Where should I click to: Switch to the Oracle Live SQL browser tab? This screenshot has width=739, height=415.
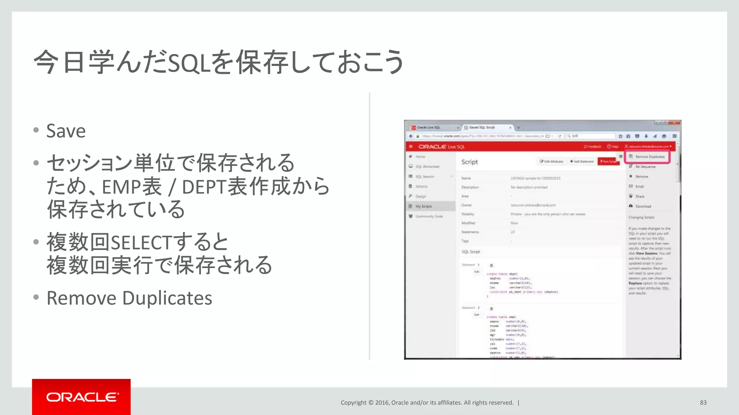tap(435, 128)
